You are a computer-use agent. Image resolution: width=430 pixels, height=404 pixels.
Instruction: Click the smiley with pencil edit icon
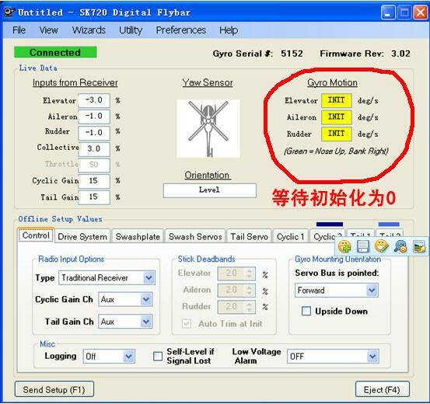(x=382, y=246)
